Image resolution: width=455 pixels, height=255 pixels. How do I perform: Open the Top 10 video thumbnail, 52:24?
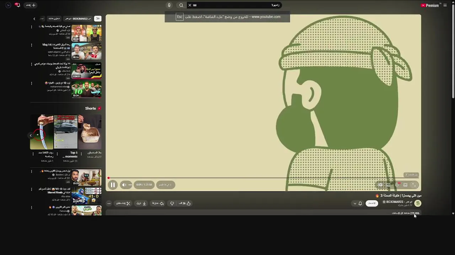point(86,90)
